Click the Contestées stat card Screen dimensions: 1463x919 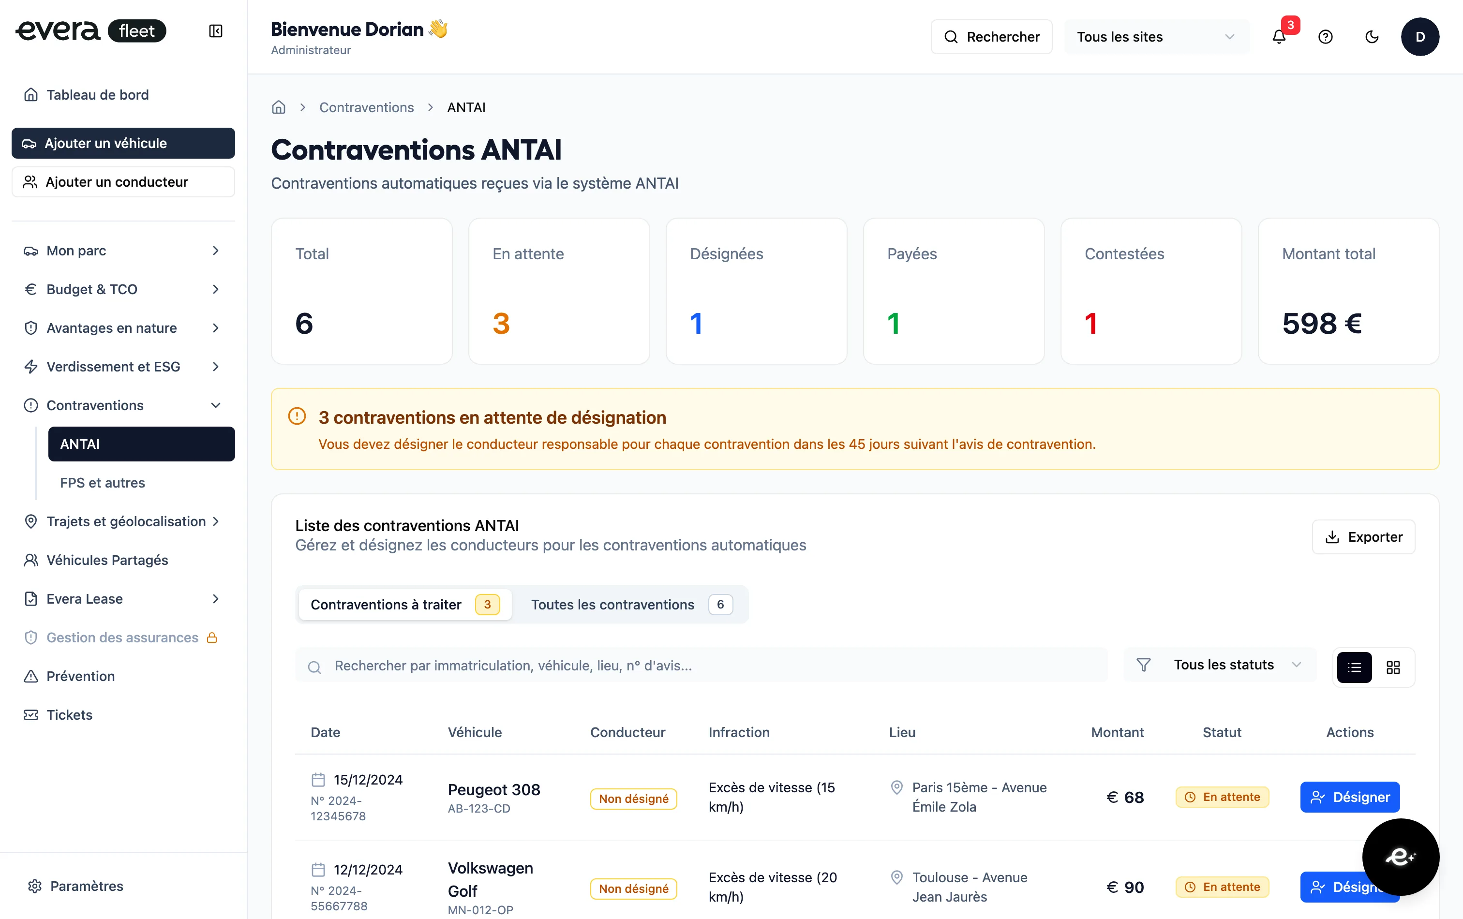click(x=1151, y=292)
